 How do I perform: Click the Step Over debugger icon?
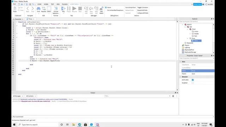point(91,10)
